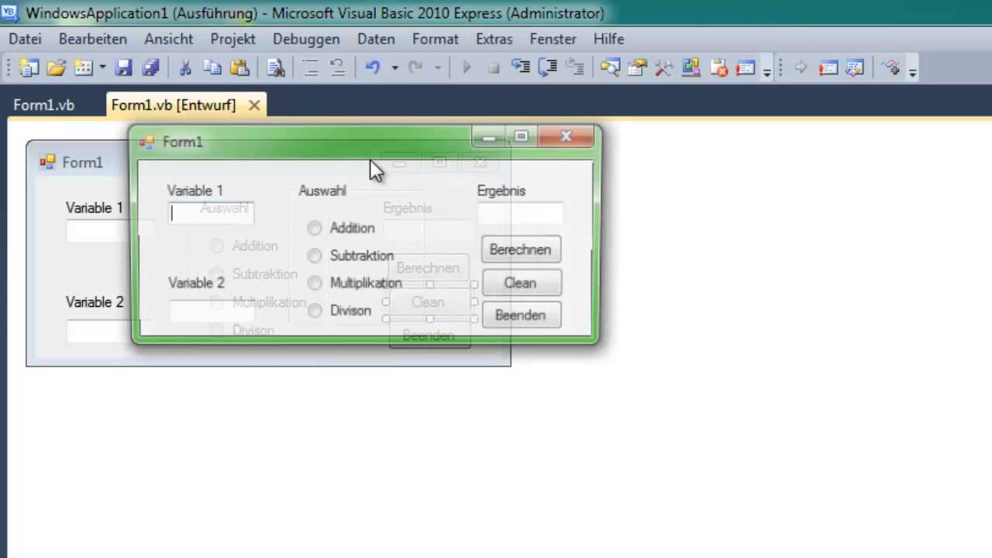This screenshot has width=992, height=558.
Task: Click the Variable 2 label in the designer form
Action: pos(95,302)
